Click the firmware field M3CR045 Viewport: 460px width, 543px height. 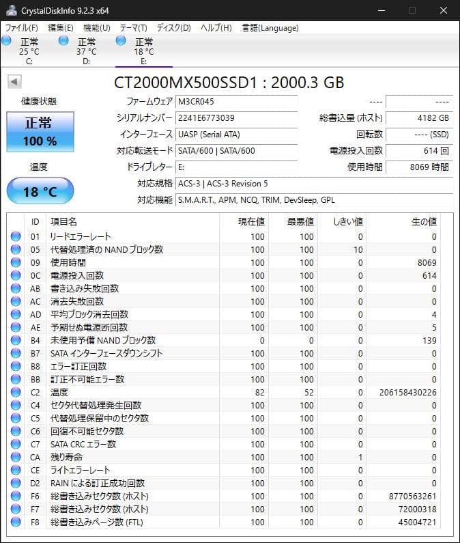pos(236,102)
